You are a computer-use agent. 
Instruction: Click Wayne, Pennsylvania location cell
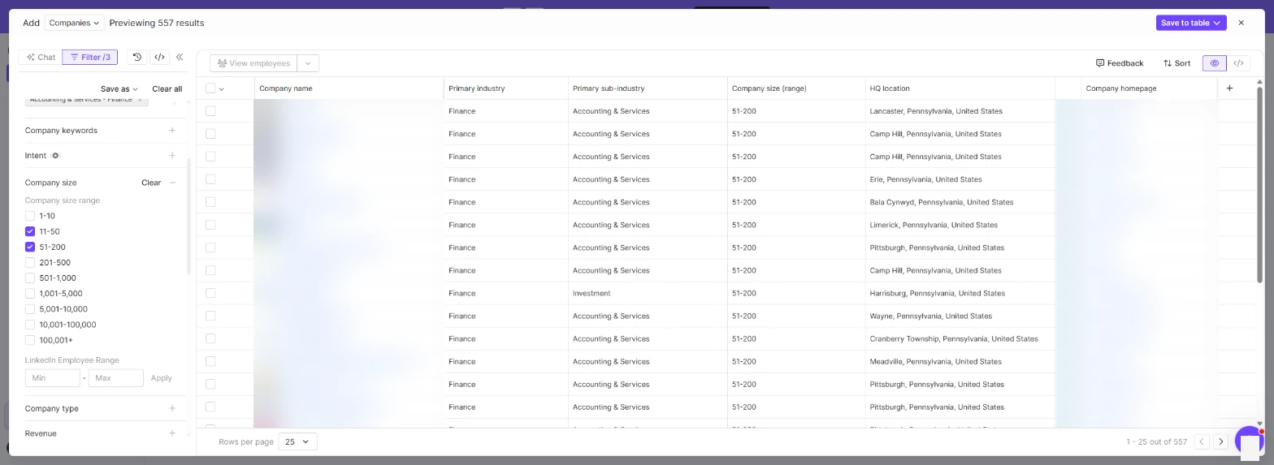(x=960, y=316)
